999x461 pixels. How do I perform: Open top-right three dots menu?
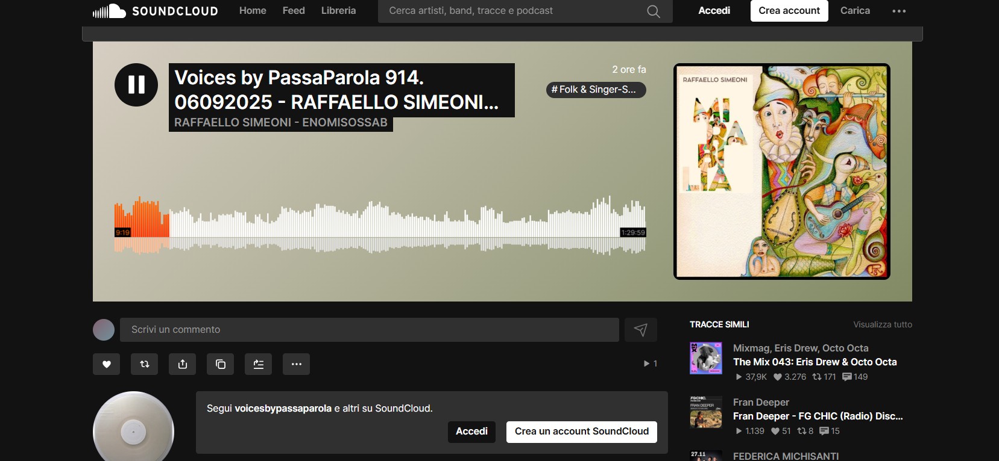coord(899,11)
